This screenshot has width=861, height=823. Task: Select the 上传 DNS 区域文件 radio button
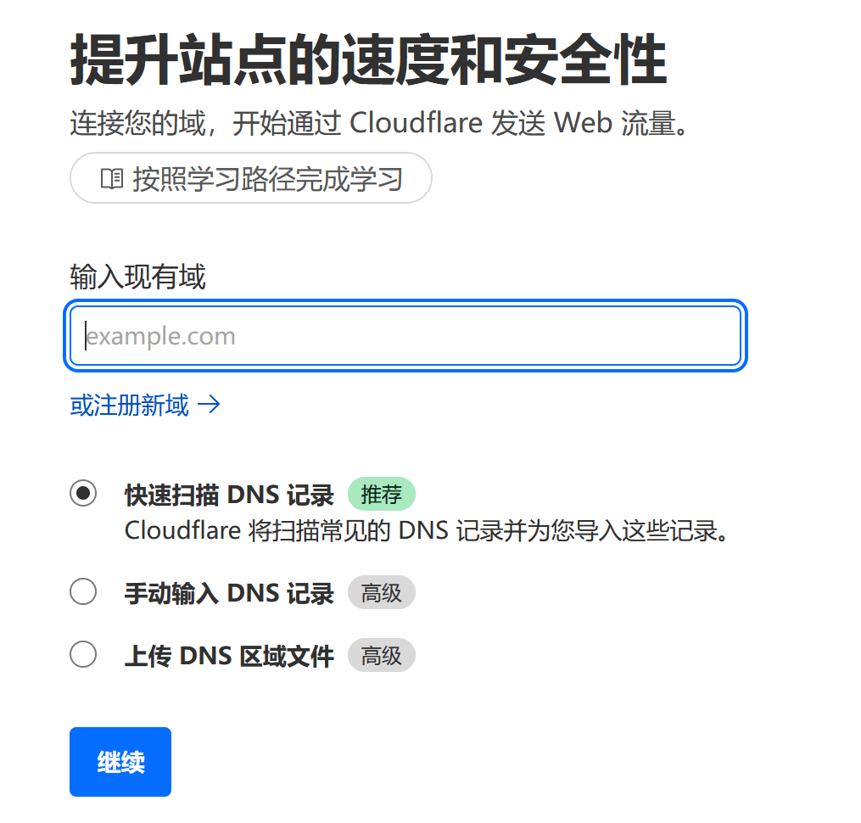point(83,654)
